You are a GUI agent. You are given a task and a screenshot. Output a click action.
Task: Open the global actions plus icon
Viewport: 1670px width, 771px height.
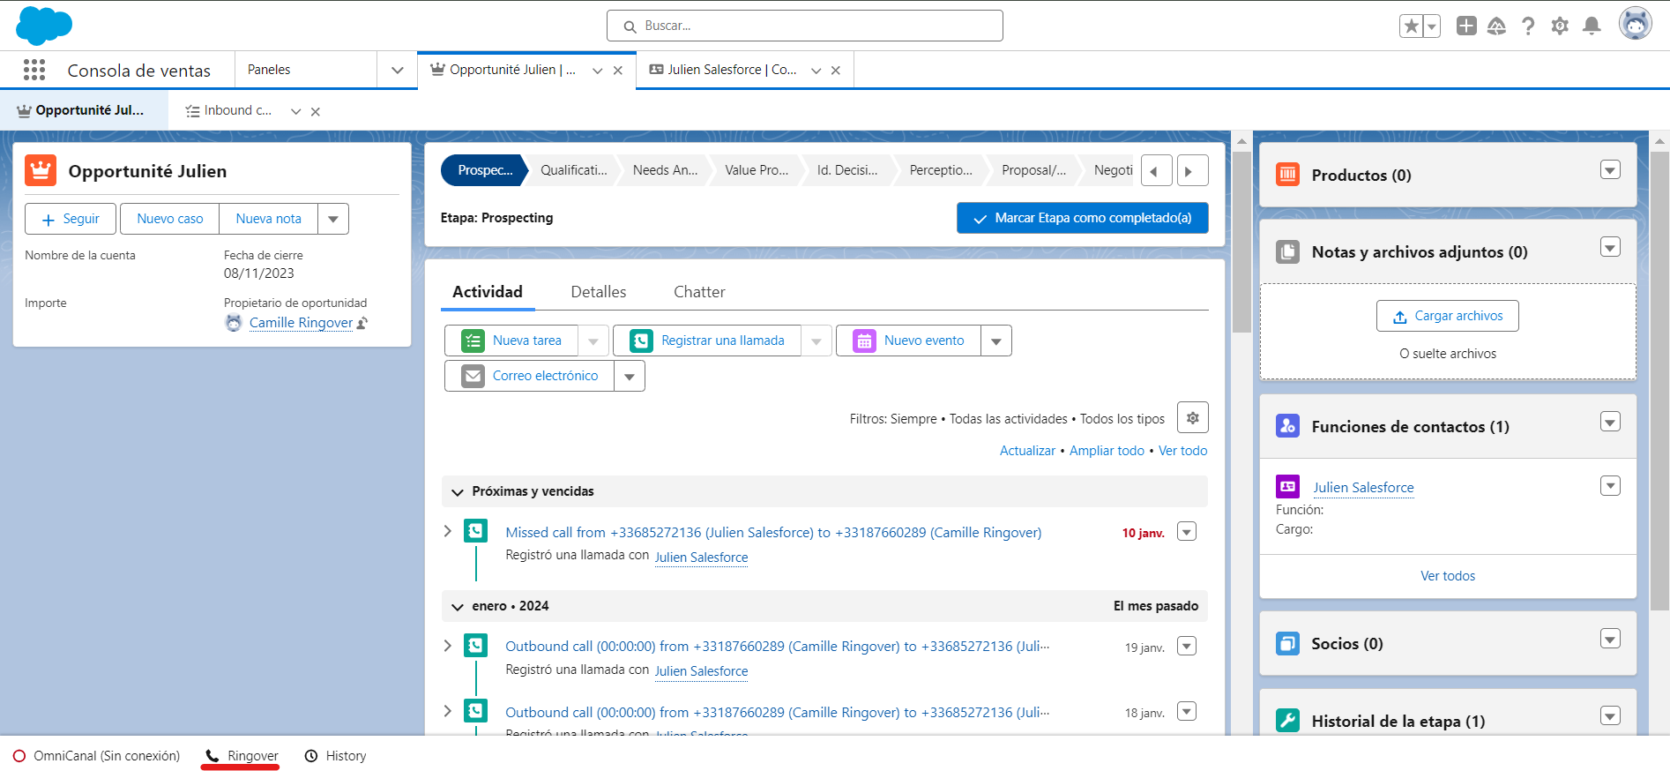pos(1466,26)
